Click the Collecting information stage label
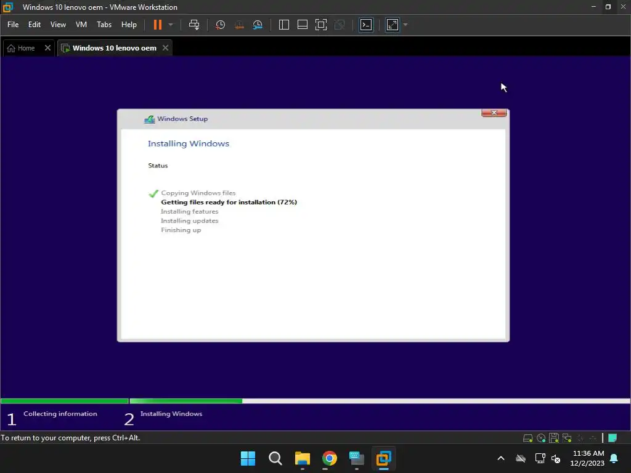 (x=60, y=414)
